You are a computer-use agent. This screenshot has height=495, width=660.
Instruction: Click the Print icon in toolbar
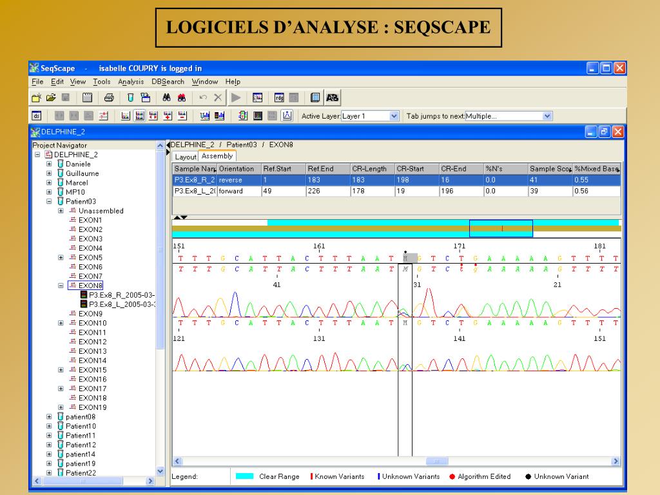point(109,98)
